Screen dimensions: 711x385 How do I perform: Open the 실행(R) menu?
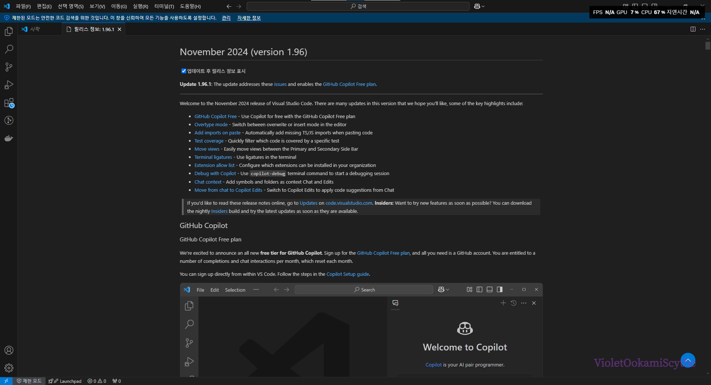140,6
